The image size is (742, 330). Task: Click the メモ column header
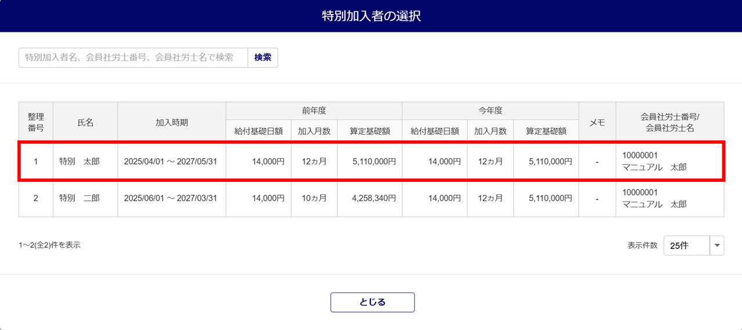click(x=597, y=122)
